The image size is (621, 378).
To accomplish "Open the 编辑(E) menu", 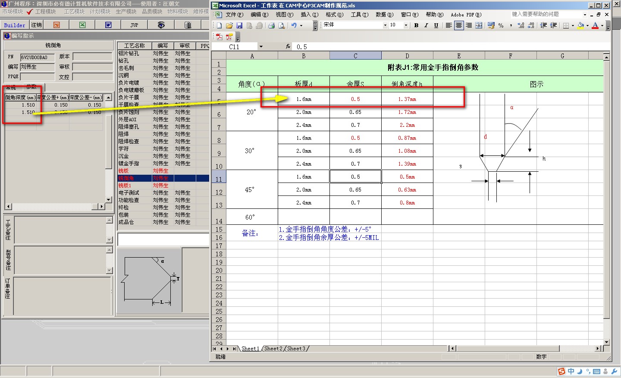I will tap(259, 15).
